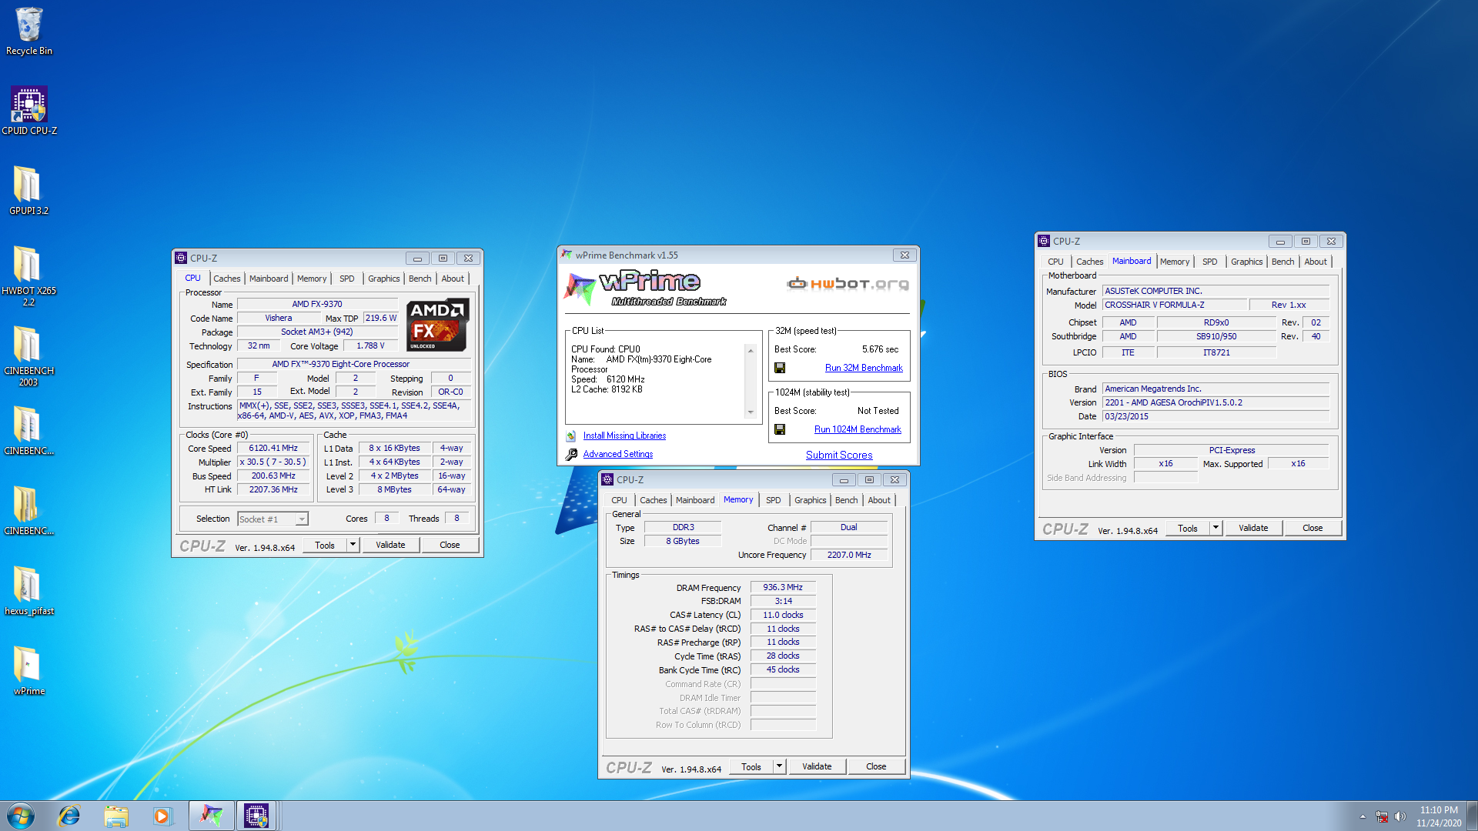Click the save icon beside 32M benchmark

tap(780, 368)
